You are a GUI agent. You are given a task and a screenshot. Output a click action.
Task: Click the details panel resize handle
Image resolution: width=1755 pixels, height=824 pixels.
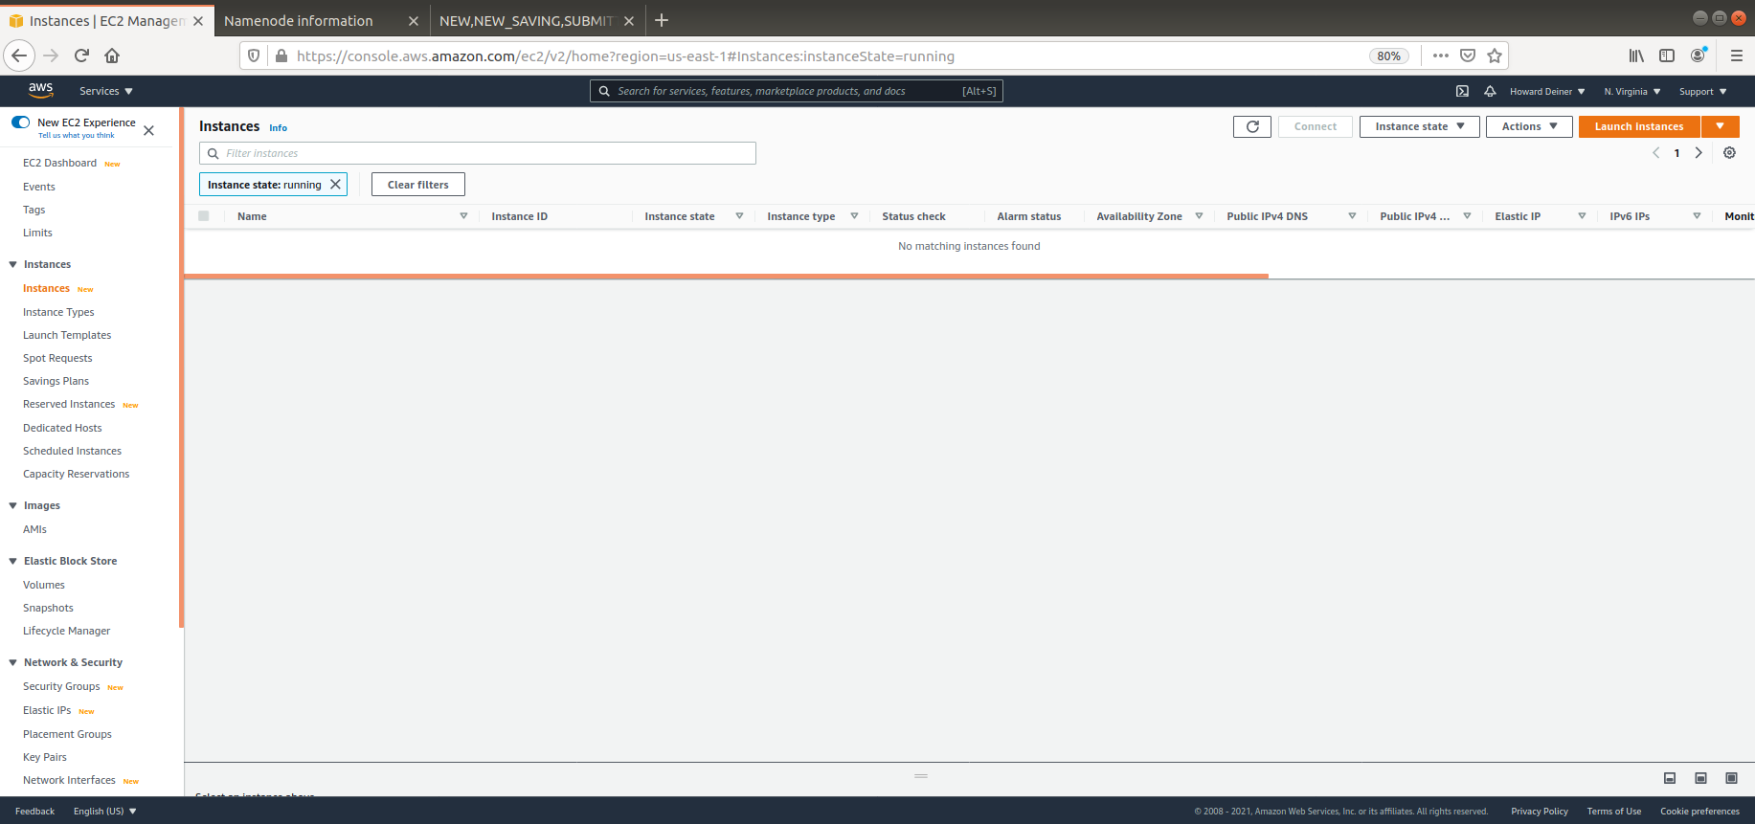pos(921,775)
